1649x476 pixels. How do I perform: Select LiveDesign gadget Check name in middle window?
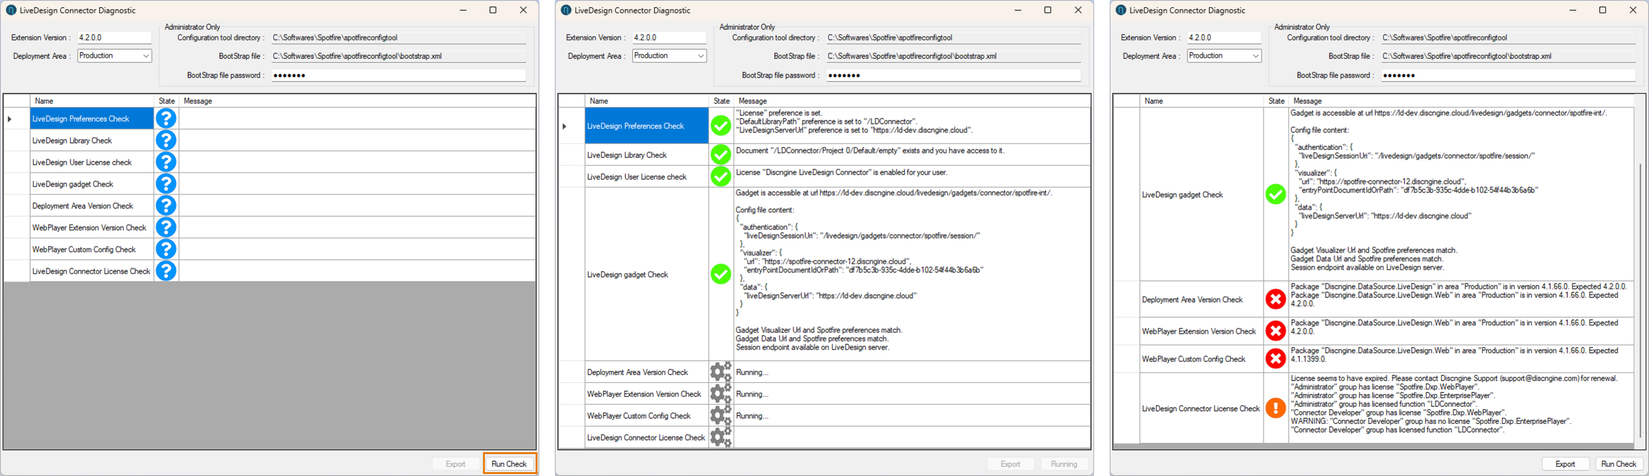tap(628, 275)
